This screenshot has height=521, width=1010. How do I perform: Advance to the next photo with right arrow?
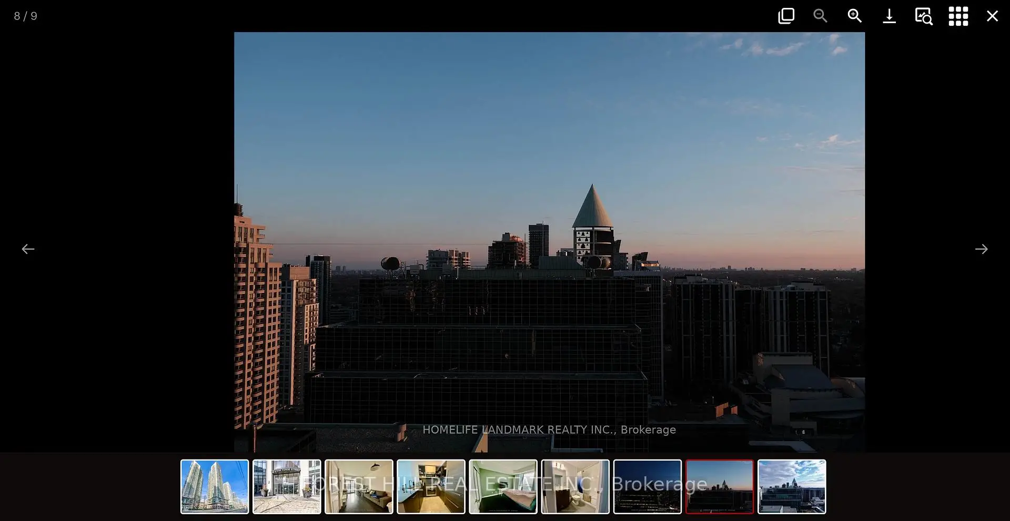(981, 249)
